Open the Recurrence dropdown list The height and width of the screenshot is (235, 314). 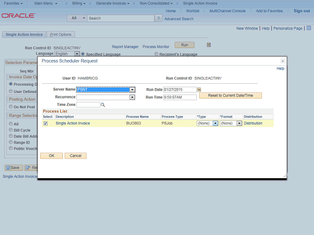coord(132,97)
